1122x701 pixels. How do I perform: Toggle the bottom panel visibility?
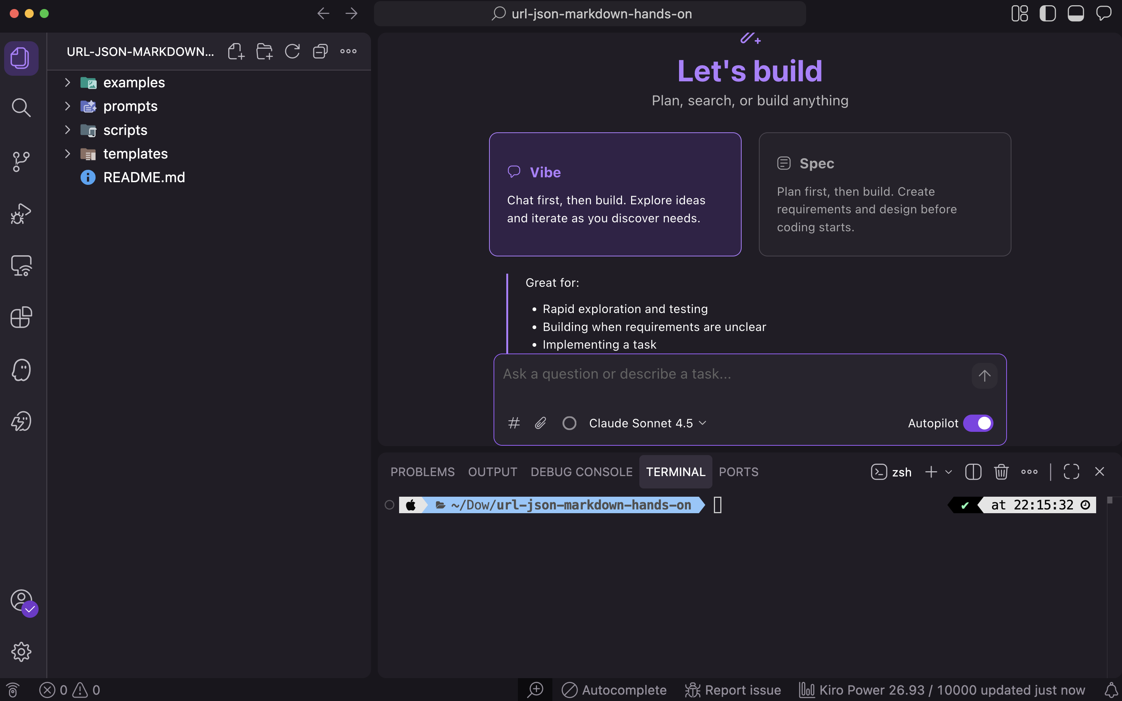(1076, 13)
